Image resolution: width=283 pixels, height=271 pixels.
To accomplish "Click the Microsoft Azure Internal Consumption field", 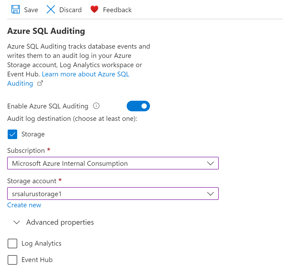I will point(106,163).
